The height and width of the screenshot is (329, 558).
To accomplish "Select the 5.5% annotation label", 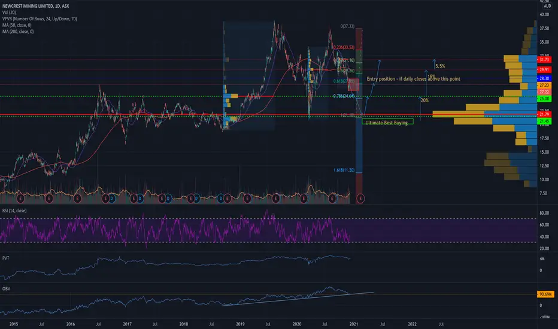I will 440,66.
